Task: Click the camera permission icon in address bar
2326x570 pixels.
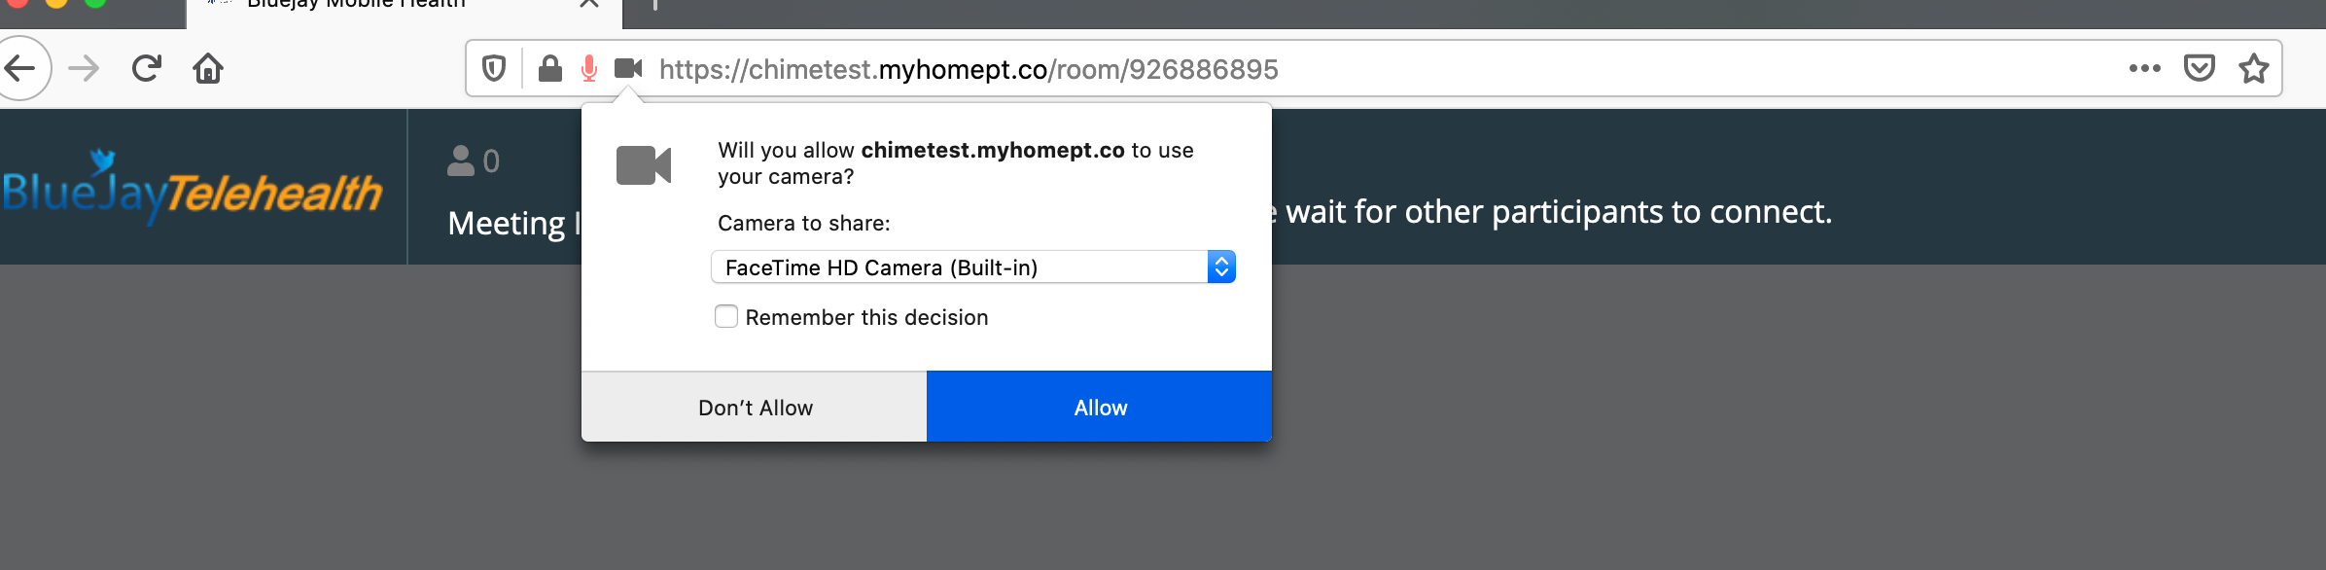Action: point(627,68)
